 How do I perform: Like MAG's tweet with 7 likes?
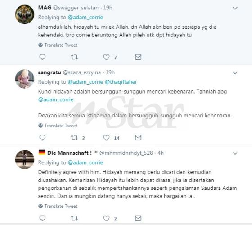(106, 57)
